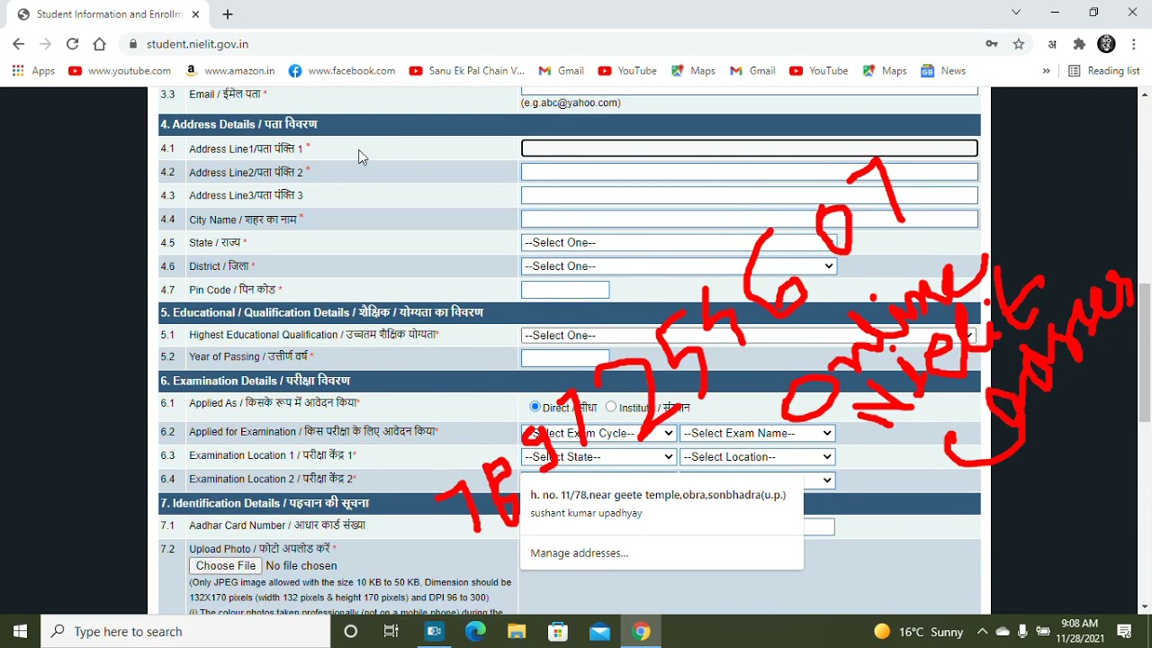Click Address Line1 input field
This screenshot has height=648, width=1152.
(x=749, y=148)
